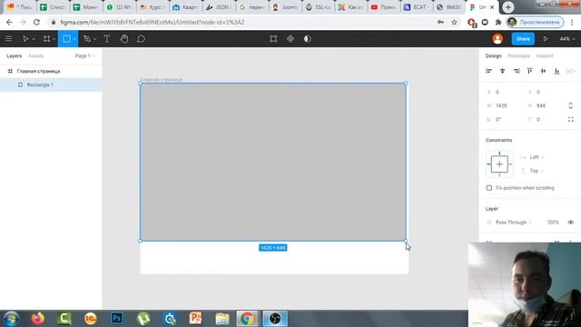Image resolution: width=581 pixels, height=327 pixels.
Task: Select the Rectangle shape tool
Action: (66, 39)
